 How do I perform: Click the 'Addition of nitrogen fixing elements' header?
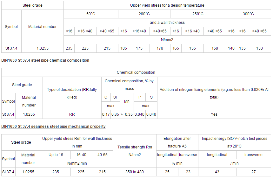pos(214,93)
